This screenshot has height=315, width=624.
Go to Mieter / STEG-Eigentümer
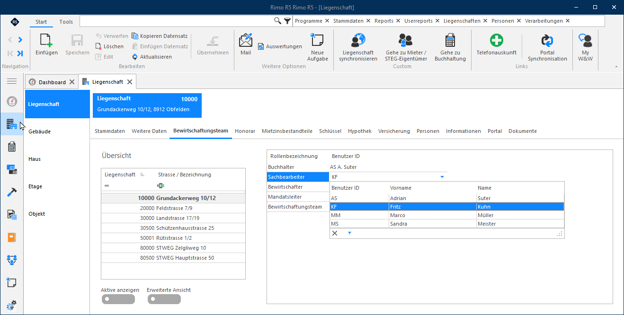[406, 47]
